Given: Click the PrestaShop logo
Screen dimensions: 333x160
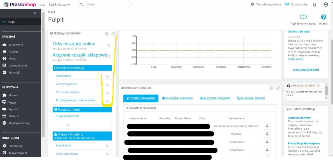Looking at the screenshot, I should [20, 4].
